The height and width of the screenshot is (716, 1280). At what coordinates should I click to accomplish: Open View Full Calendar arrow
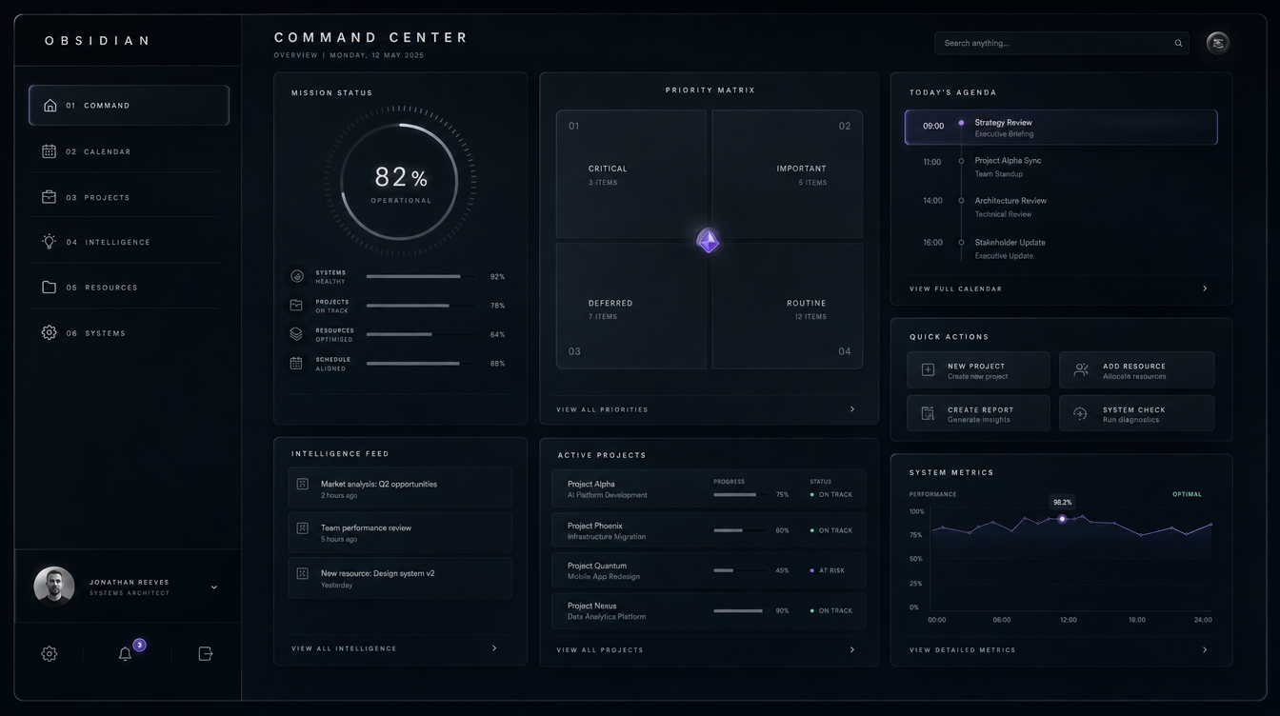click(x=1205, y=288)
